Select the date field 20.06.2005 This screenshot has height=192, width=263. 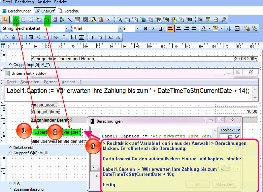coord(246,59)
